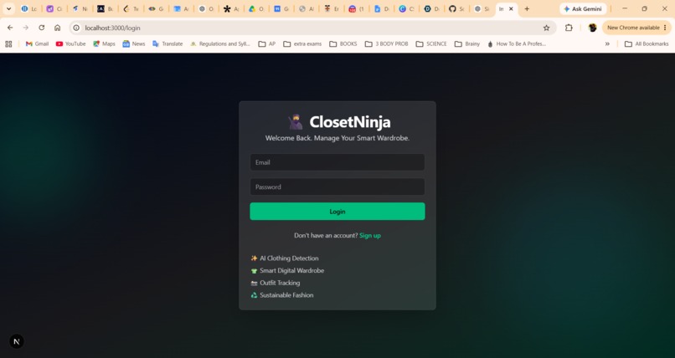Expand the extra exams bookmarks folder

pyautogui.click(x=302, y=43)
